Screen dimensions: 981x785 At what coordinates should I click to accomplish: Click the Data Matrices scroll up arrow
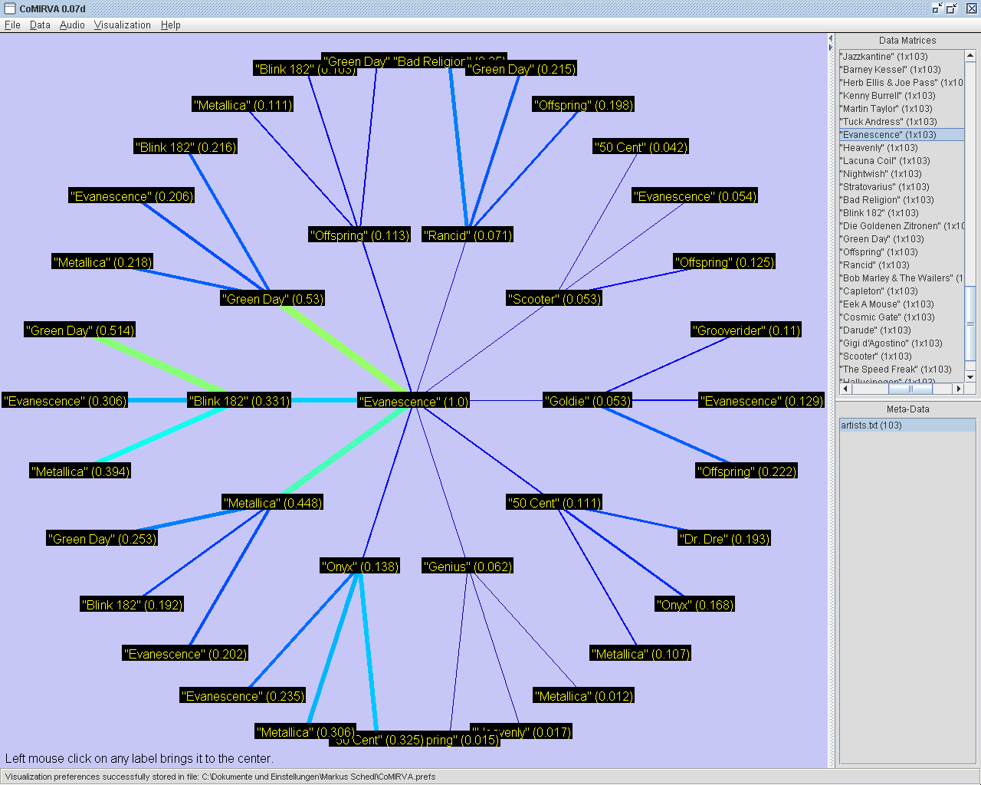click(970, 56)
